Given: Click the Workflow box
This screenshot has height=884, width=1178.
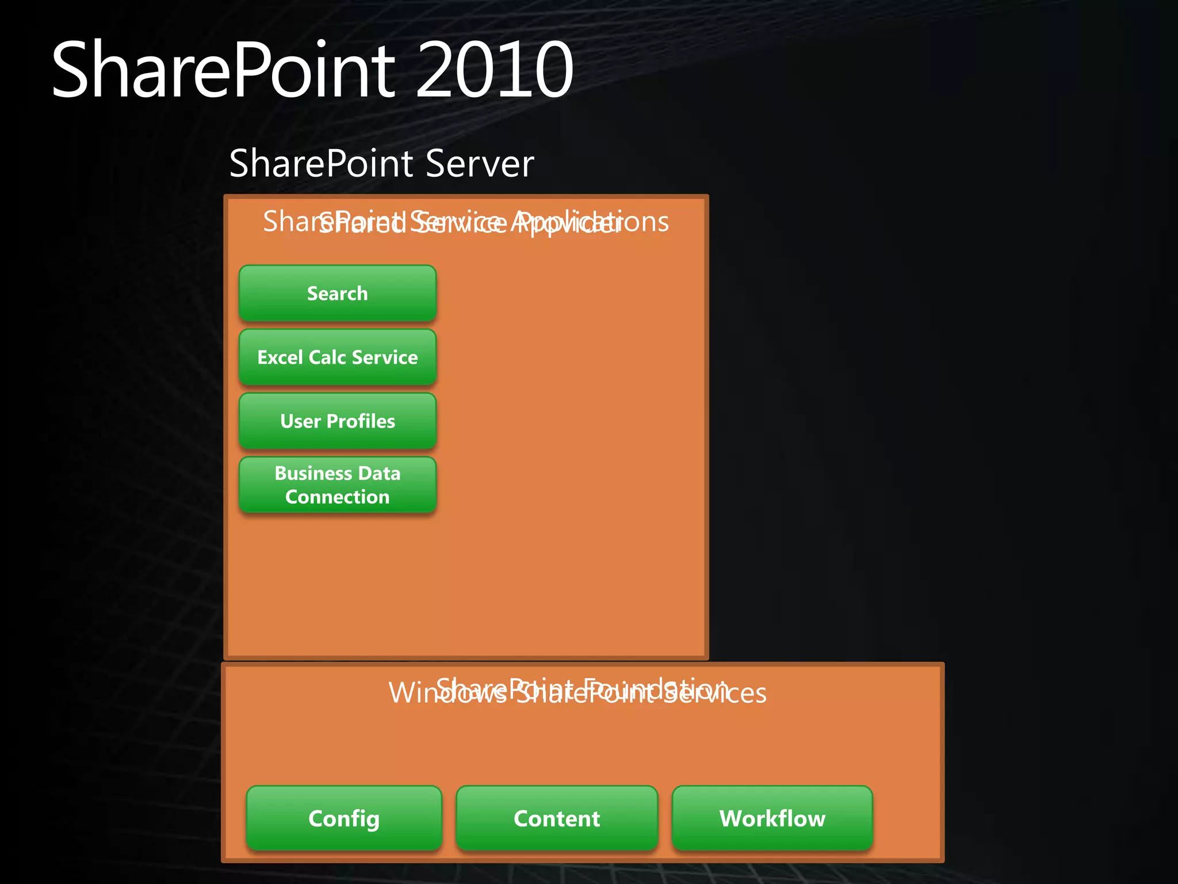Looking at the screenshot, I should (x=772, y=818).
